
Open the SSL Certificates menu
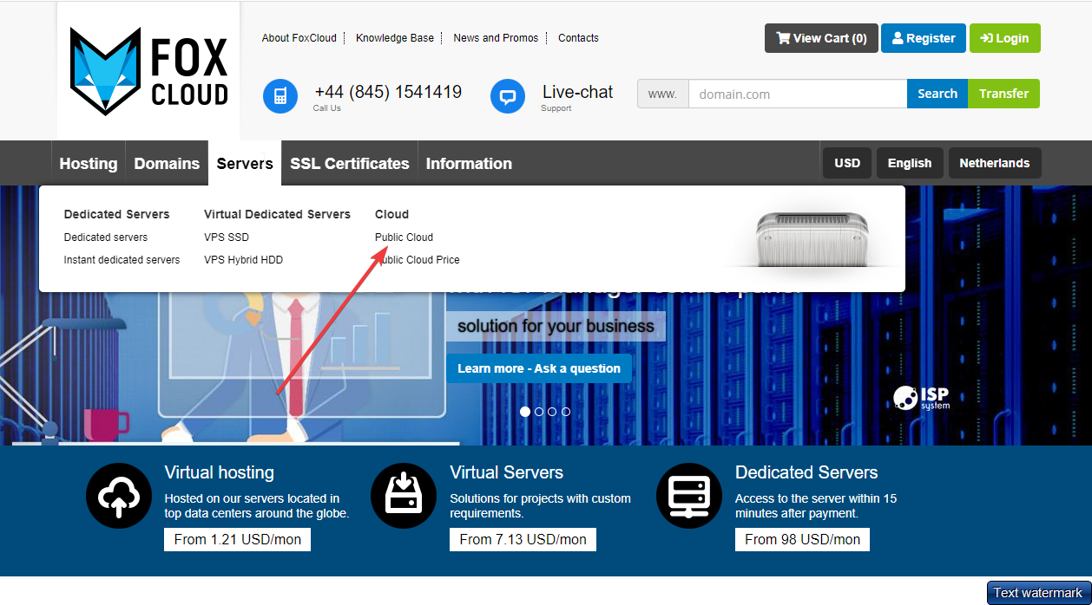(349, 164)
